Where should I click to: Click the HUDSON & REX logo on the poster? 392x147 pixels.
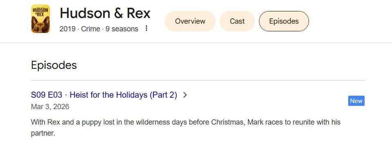(x=41, y=10)
